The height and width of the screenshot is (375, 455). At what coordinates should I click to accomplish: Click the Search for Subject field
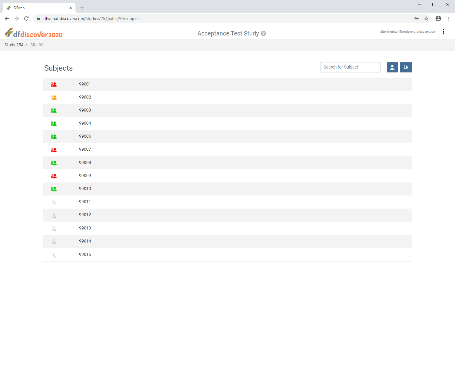(350, 67)
